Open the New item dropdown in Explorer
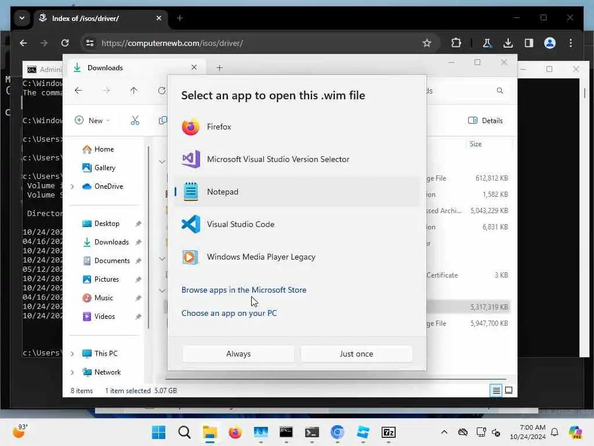This screenshot has height=446, width=594. click(92, 121)
